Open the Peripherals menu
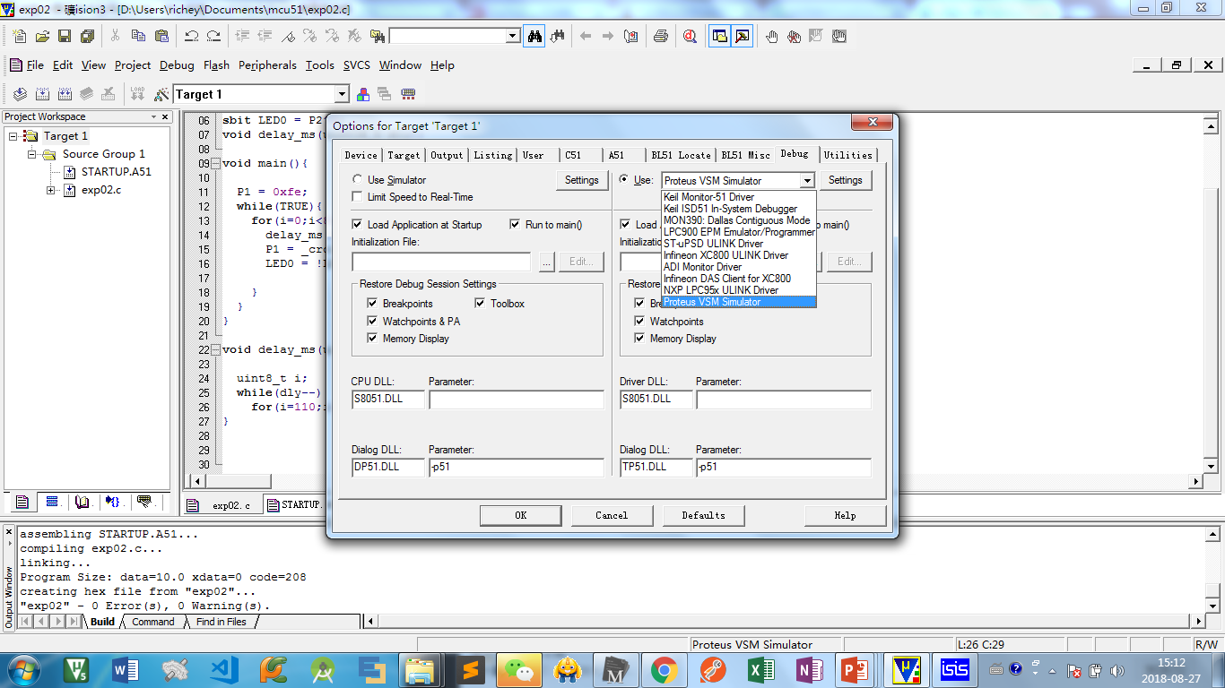Viewport: 1225px width, 688px height. click(x=267, y=65)
